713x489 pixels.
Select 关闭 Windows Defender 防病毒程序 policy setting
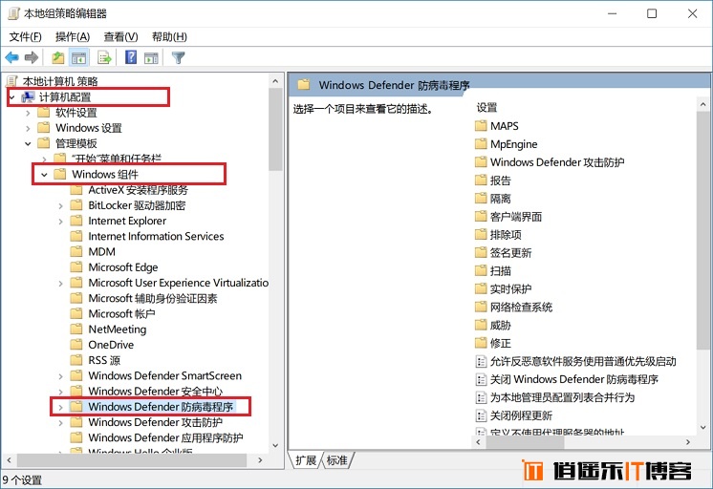tap(567, 379)
